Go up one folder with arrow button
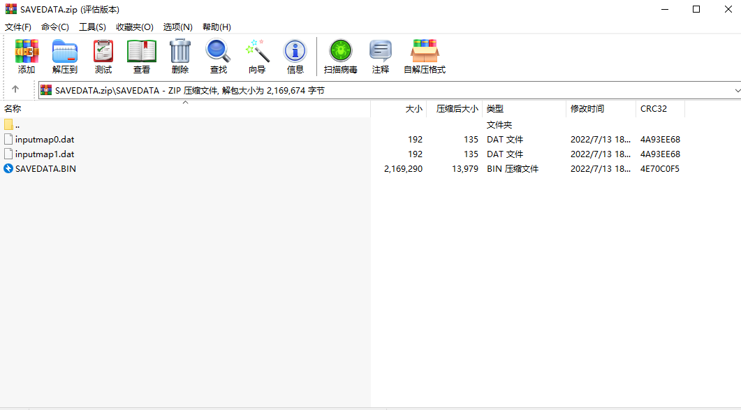 point(15,89)
